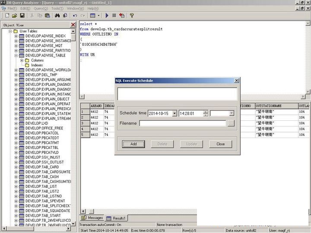Decrease schedule time with down spinner
Image resolution: width=311 pixels, height=233 pixels.
pos(206,115)
